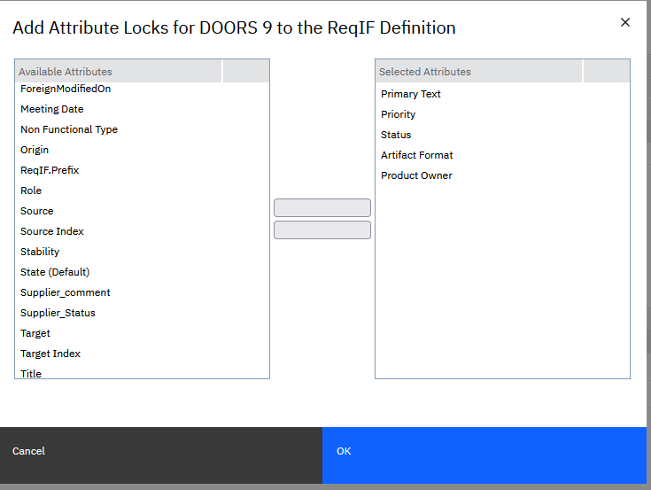Click the upper blank transfer button between lists
Viewport: 651px width, 490px height.
[x=322, y=208]
